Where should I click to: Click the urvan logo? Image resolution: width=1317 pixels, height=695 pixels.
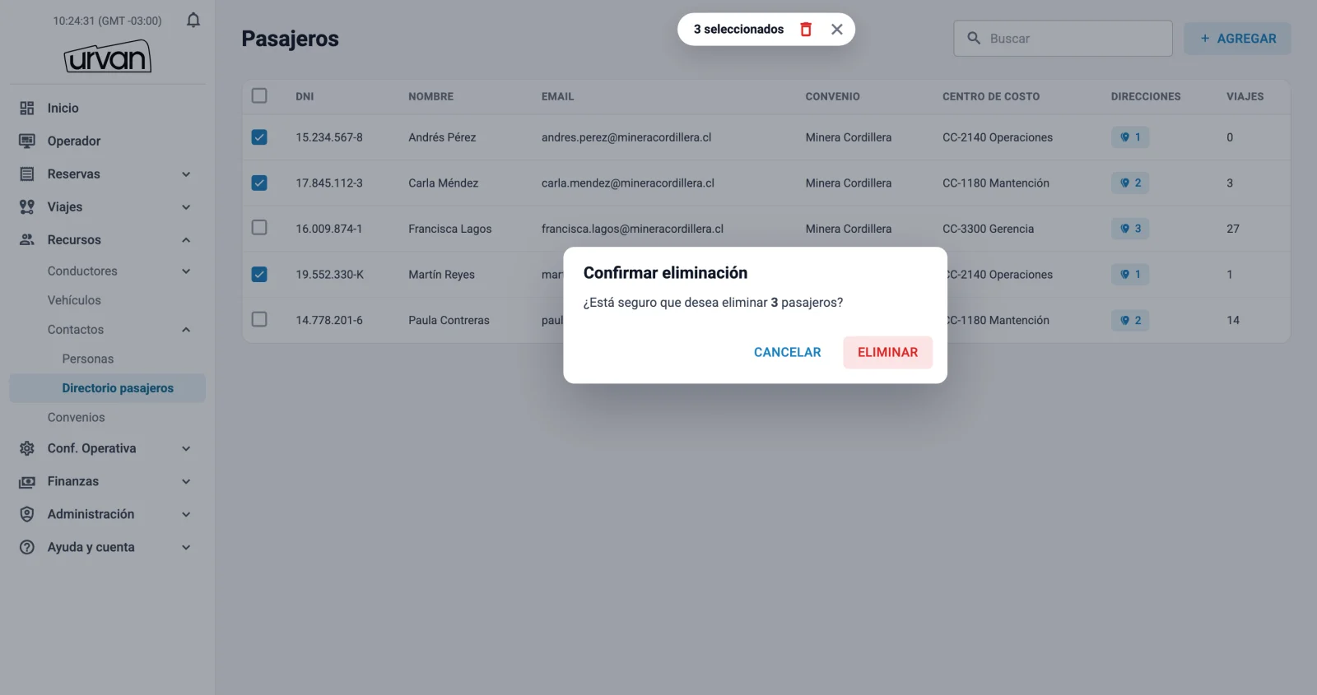click(x=108, y=56)
